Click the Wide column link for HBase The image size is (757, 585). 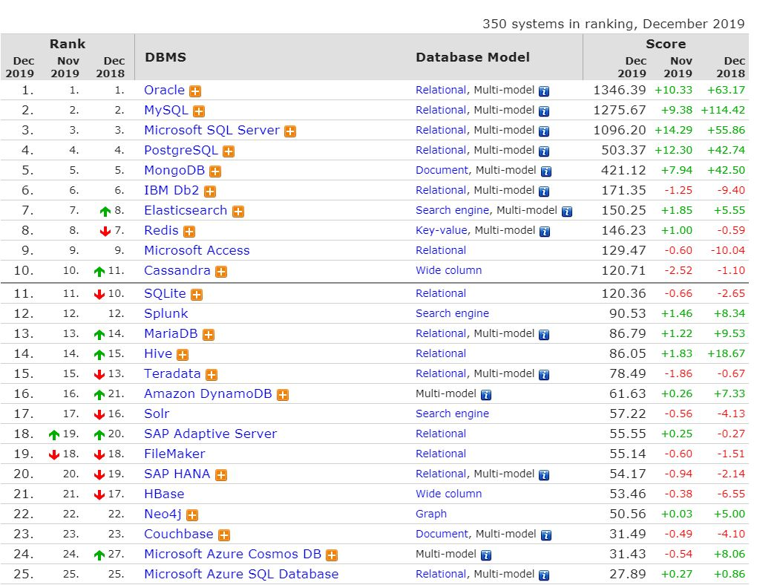pos(448,494)
